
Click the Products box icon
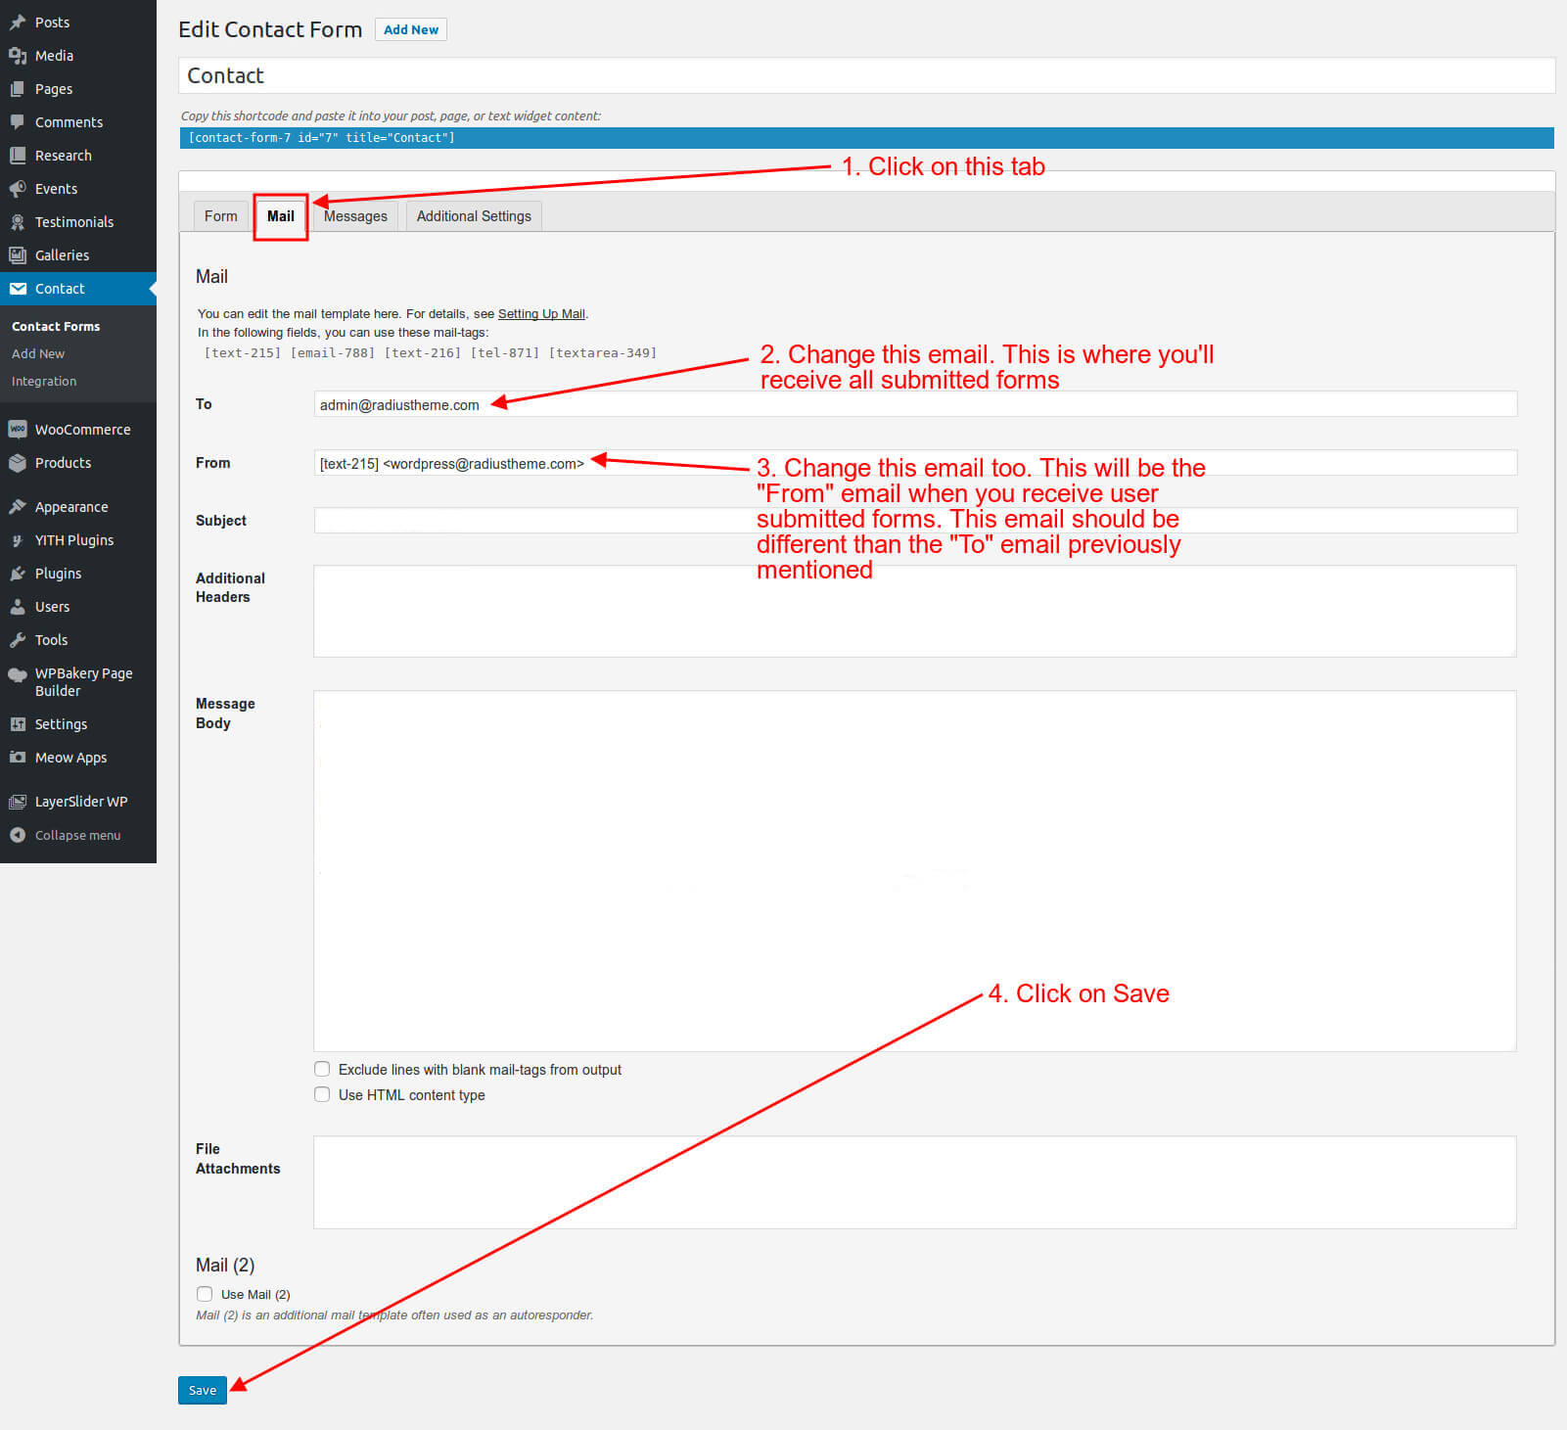click(x=18, y=463)
